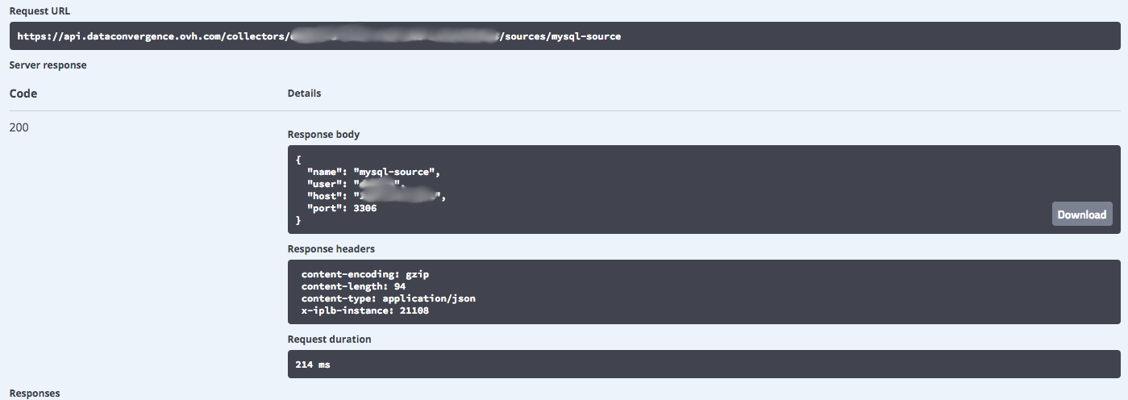
Task: Select the 214 ms duration value
Action: click(313, 365)
